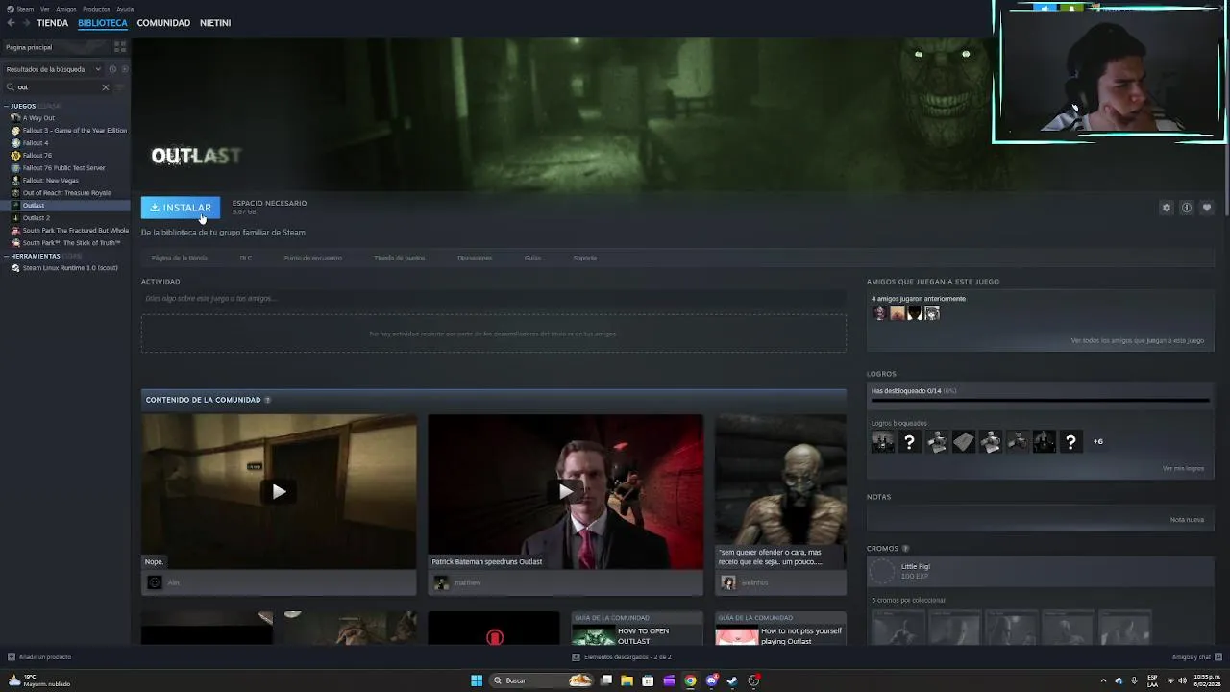Open the Productos menu

point(96,9)
